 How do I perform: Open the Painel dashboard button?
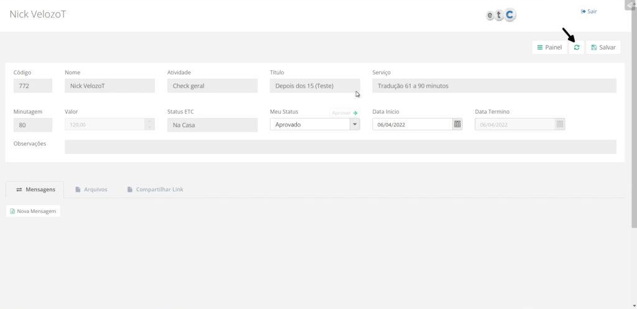tap(549, 48)
